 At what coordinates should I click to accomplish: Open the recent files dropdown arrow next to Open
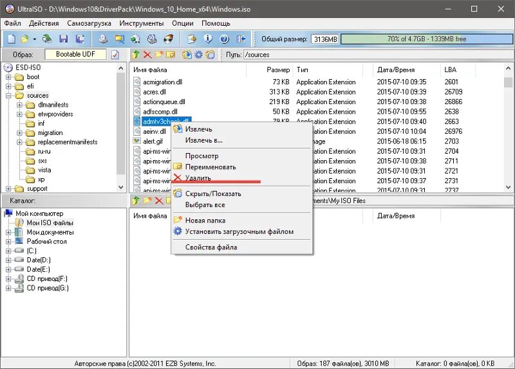pyautogui.click(x=34, y=39)
